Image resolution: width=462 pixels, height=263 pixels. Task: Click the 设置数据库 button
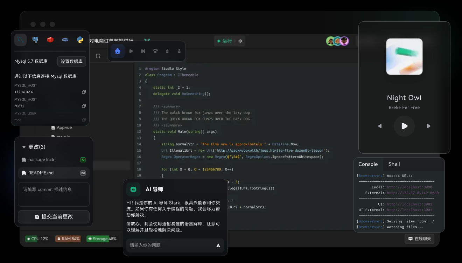coord(72,61)
